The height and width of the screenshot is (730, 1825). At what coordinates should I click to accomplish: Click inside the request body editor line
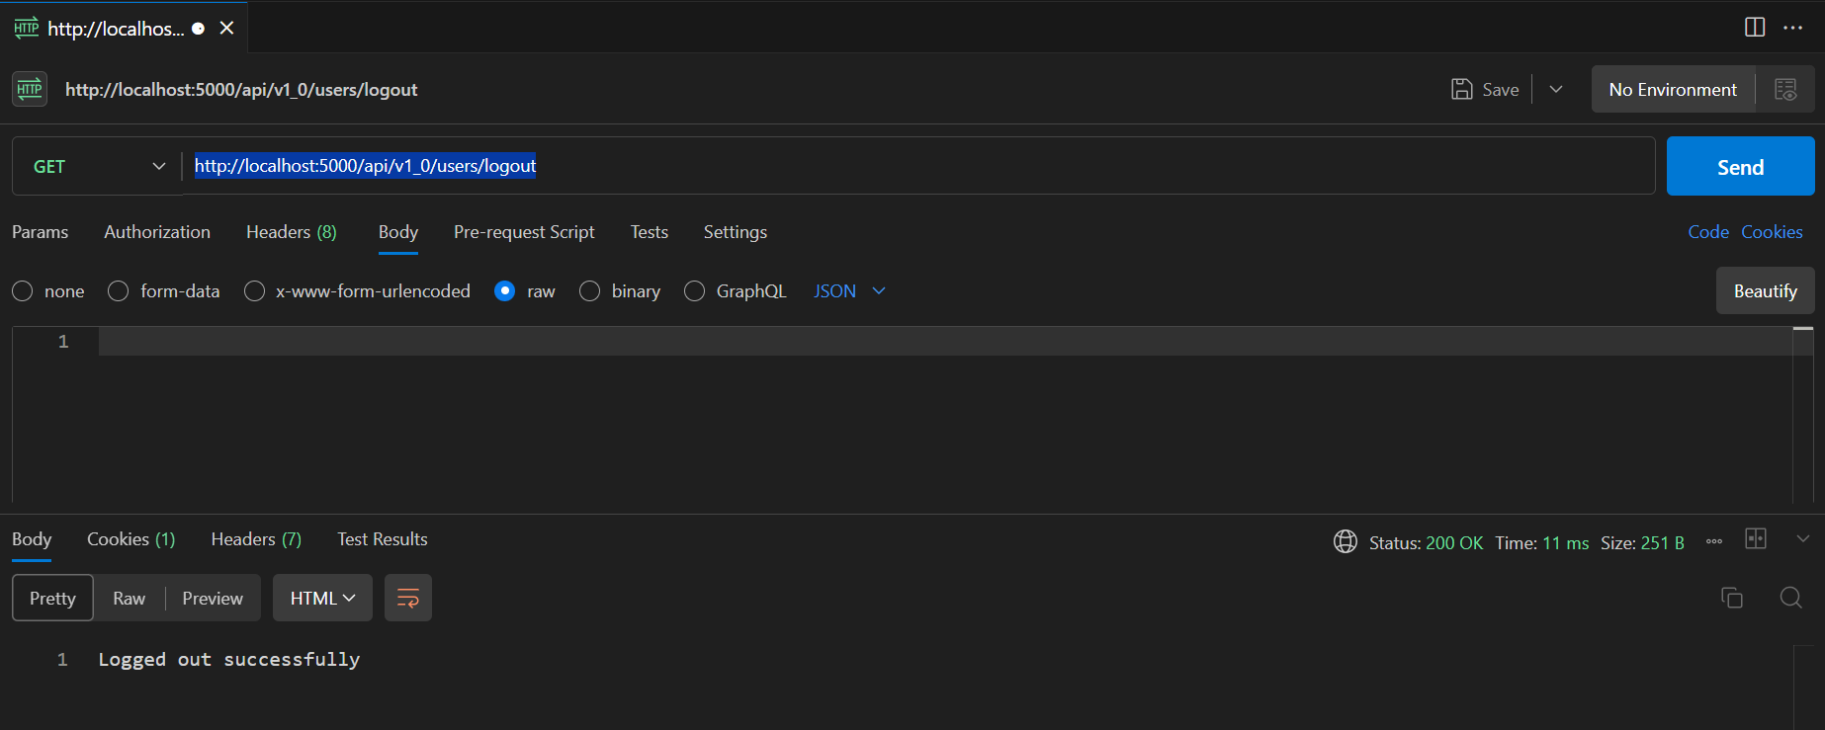(944, 342)
